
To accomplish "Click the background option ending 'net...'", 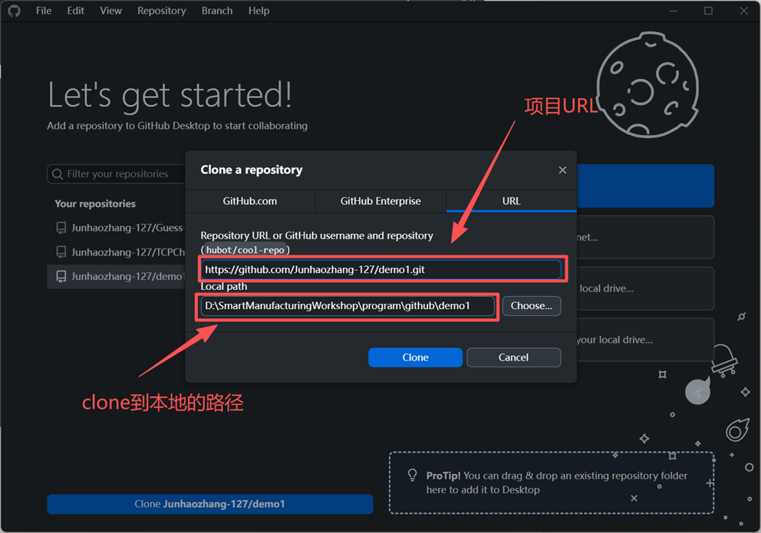I will pyautogui.click(x=645, y=237).
